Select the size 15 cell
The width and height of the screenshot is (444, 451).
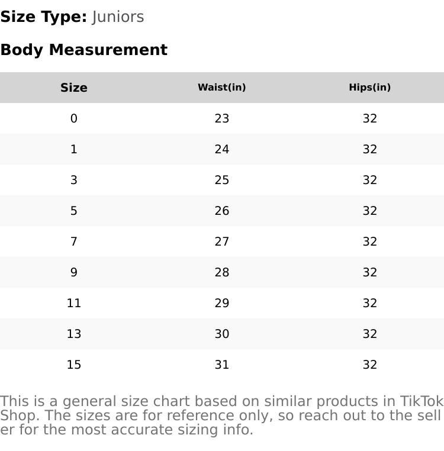click(x=74, y=365)
